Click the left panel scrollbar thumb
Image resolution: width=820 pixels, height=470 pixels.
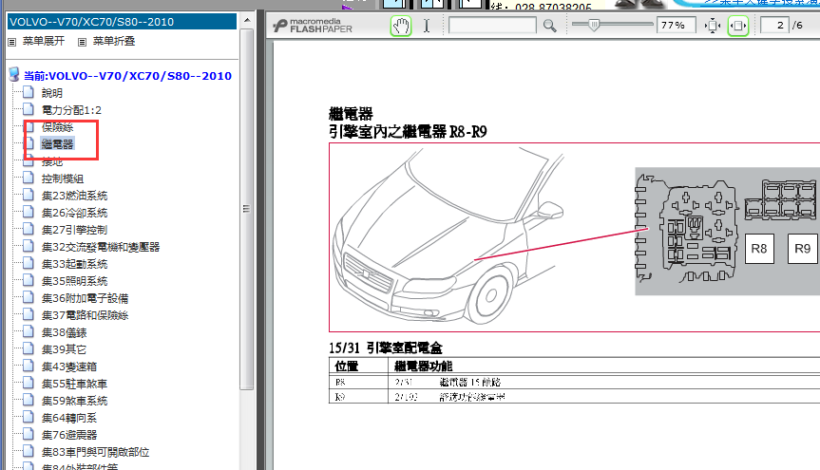click(x=247, y=209)
